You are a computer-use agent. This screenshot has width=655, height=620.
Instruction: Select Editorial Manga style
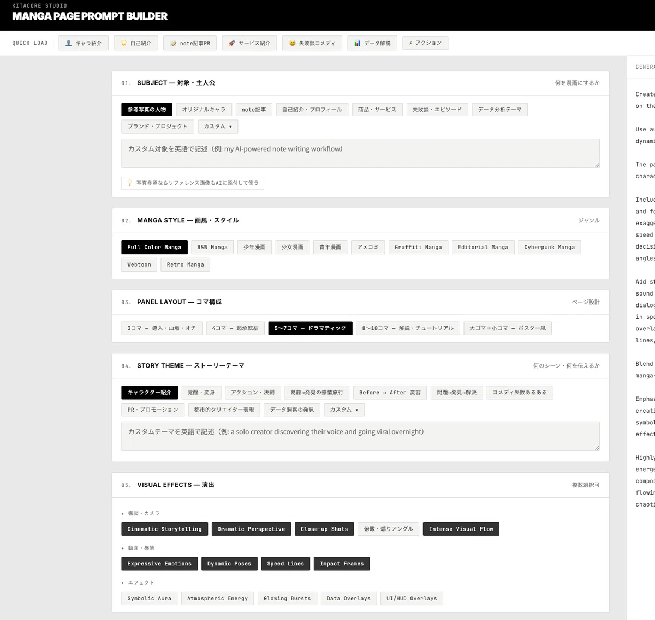click(x=483, y=248)
